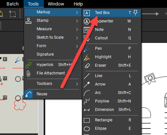Pin the Text Box tool
This screenshot has width=167, height=135.
point(136,13)
